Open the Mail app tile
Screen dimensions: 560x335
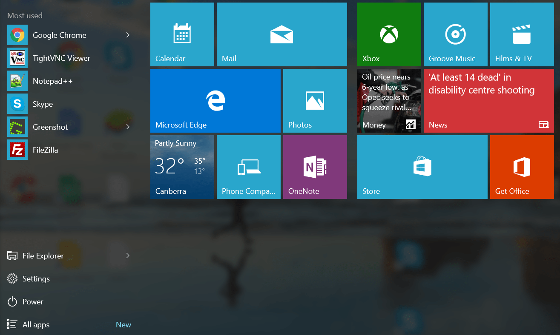click(x=281, y=34)
